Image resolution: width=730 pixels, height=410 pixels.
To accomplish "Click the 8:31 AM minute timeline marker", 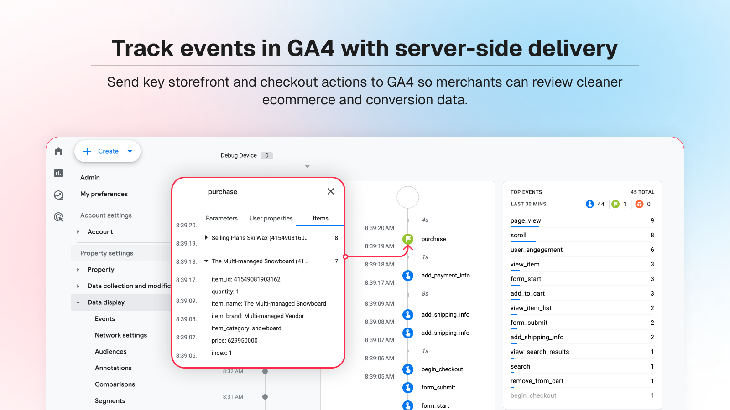I will (265, 397).
